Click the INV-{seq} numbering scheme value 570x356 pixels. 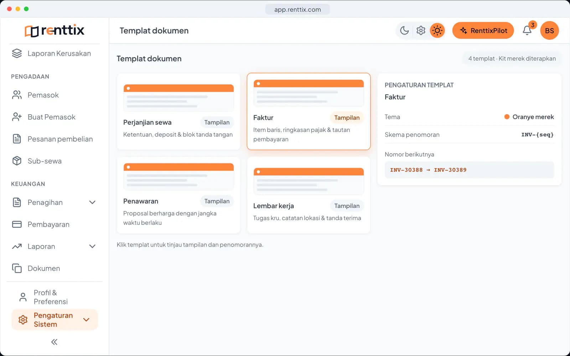pyautogui.click(x=537, y=135)
